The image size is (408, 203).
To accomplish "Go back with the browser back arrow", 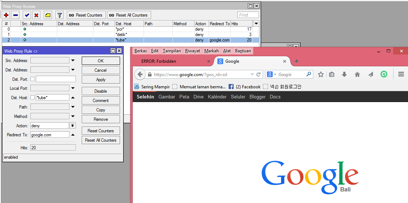I will (x=140, y=75).
